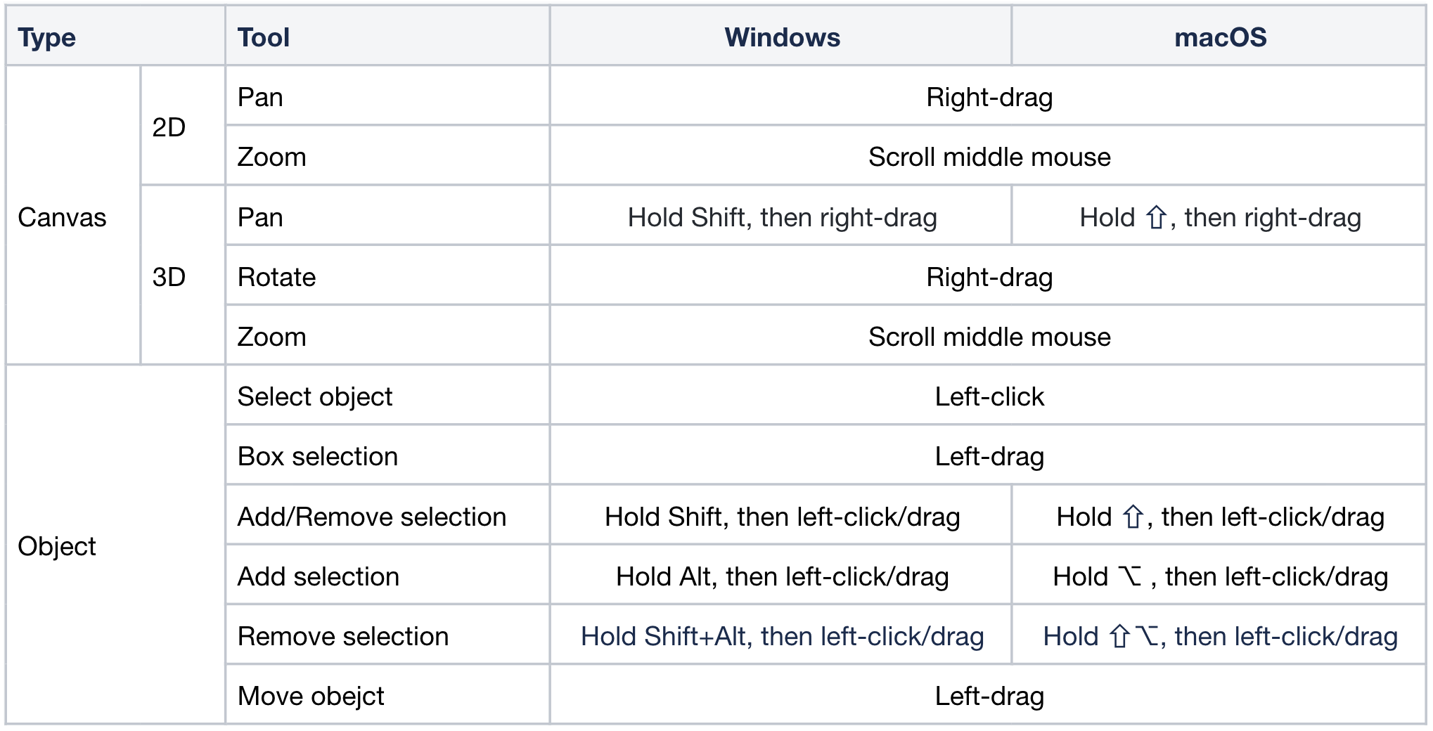The width and height of the screenshot is (1433, 731).
Task: Click the Left-click shortcut cell
Action: pyautogui.click(x=989, y=396)
